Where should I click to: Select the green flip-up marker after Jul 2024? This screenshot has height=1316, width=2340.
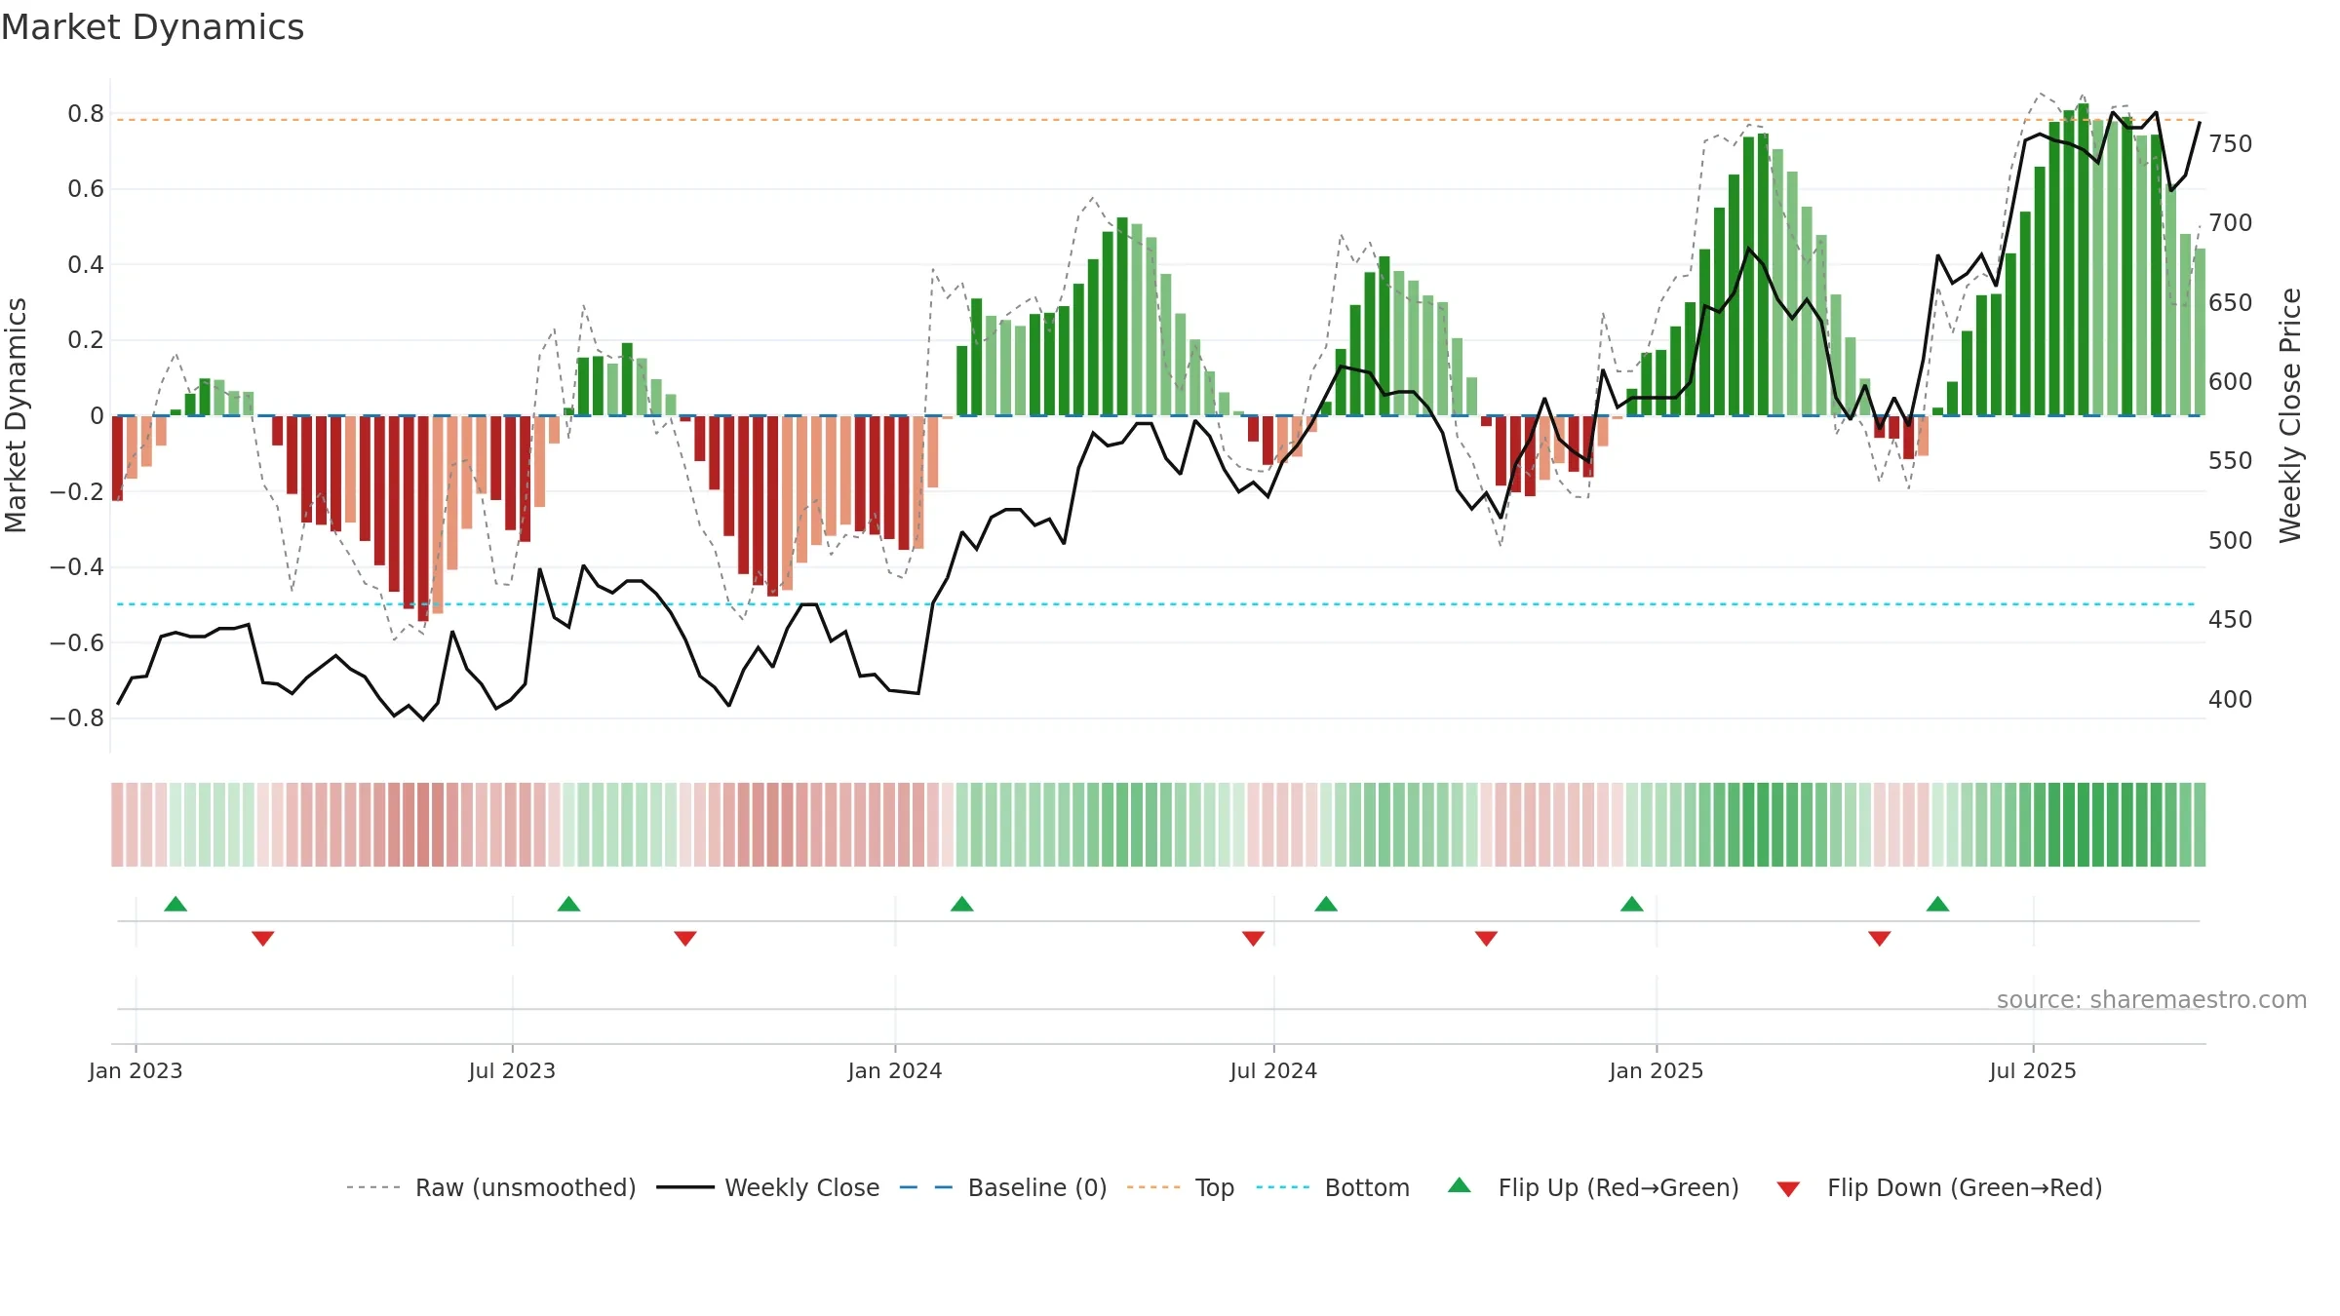[x=1326, y=904]
